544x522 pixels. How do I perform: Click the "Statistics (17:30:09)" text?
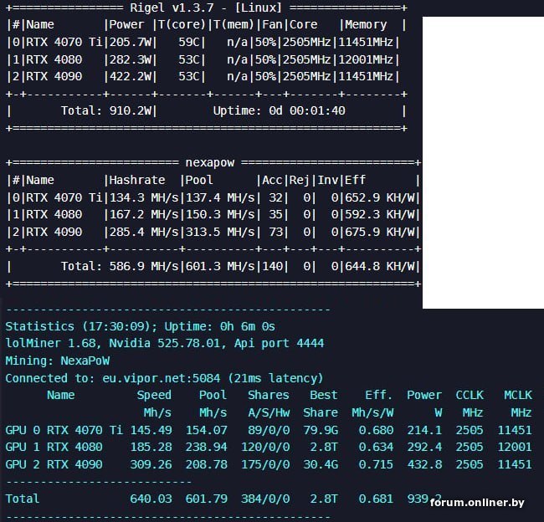(78, 327)
